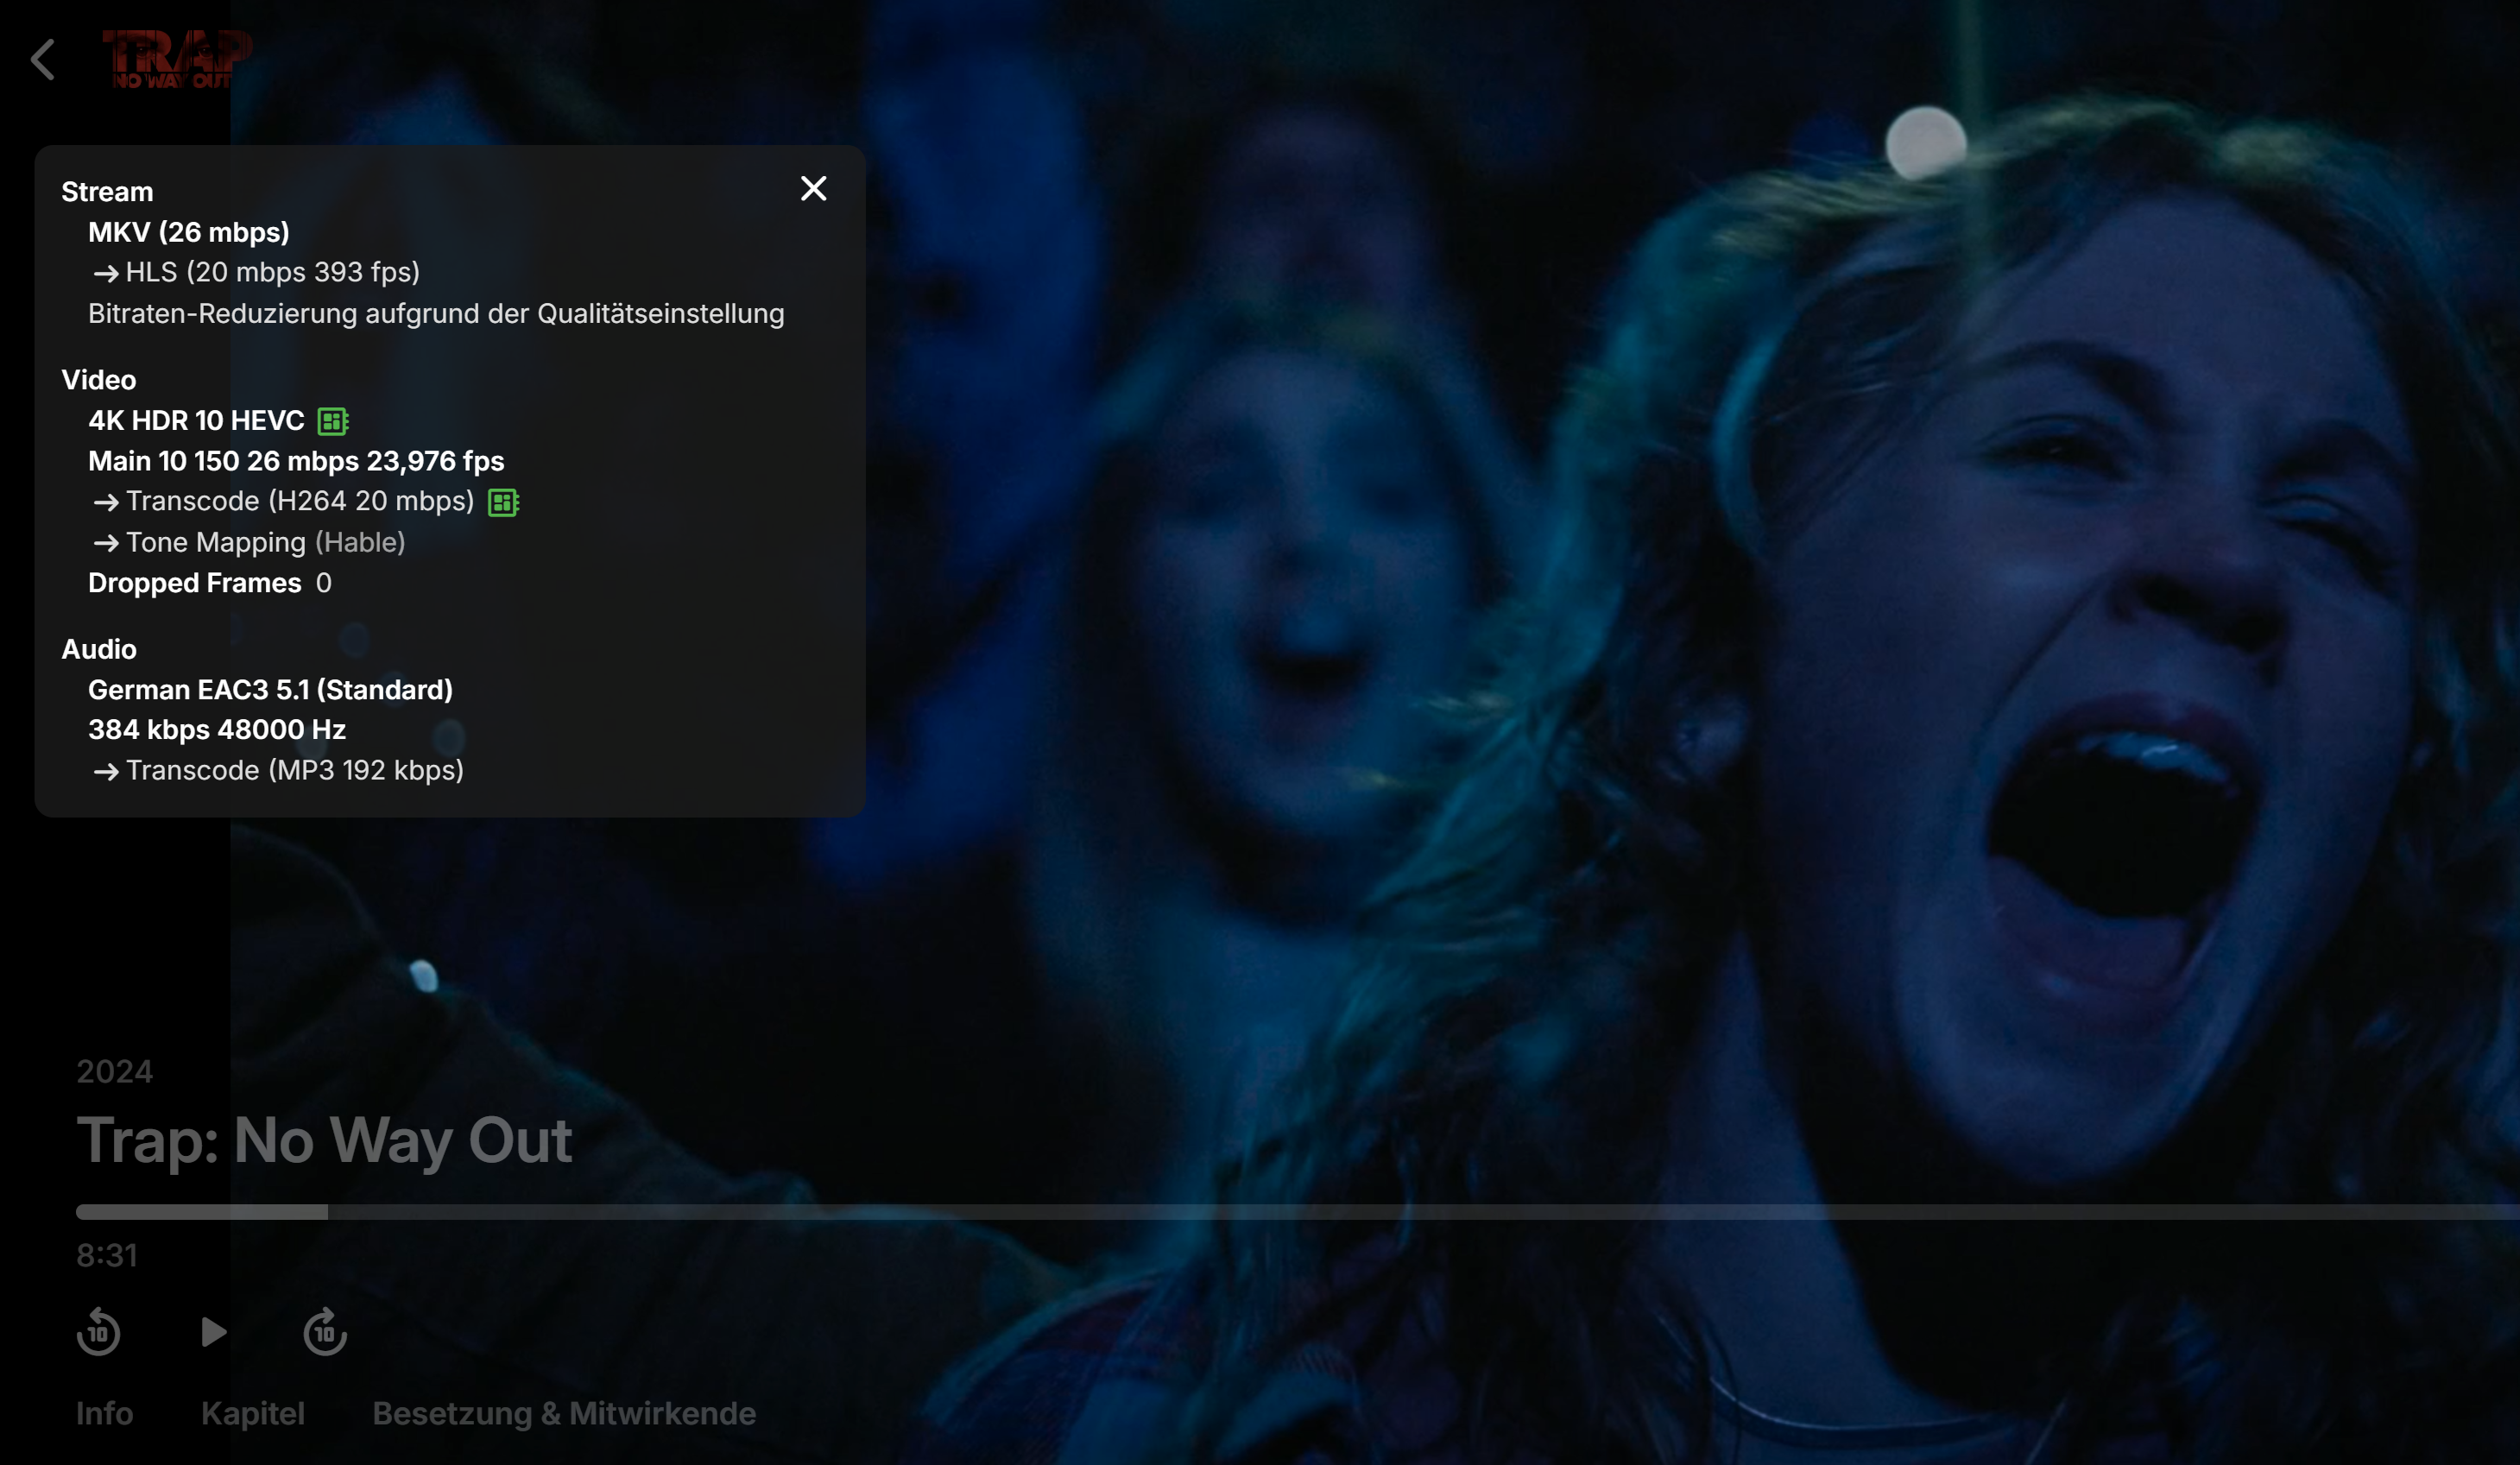
Task: Click the Trap No Way Out logo
Action: 177,59
